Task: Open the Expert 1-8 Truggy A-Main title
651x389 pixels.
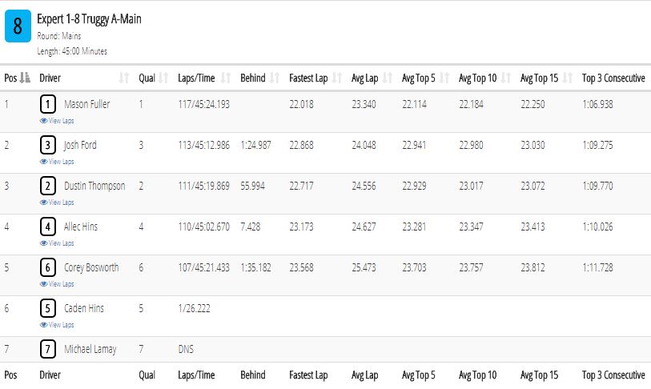Action: tap(89, 19)
